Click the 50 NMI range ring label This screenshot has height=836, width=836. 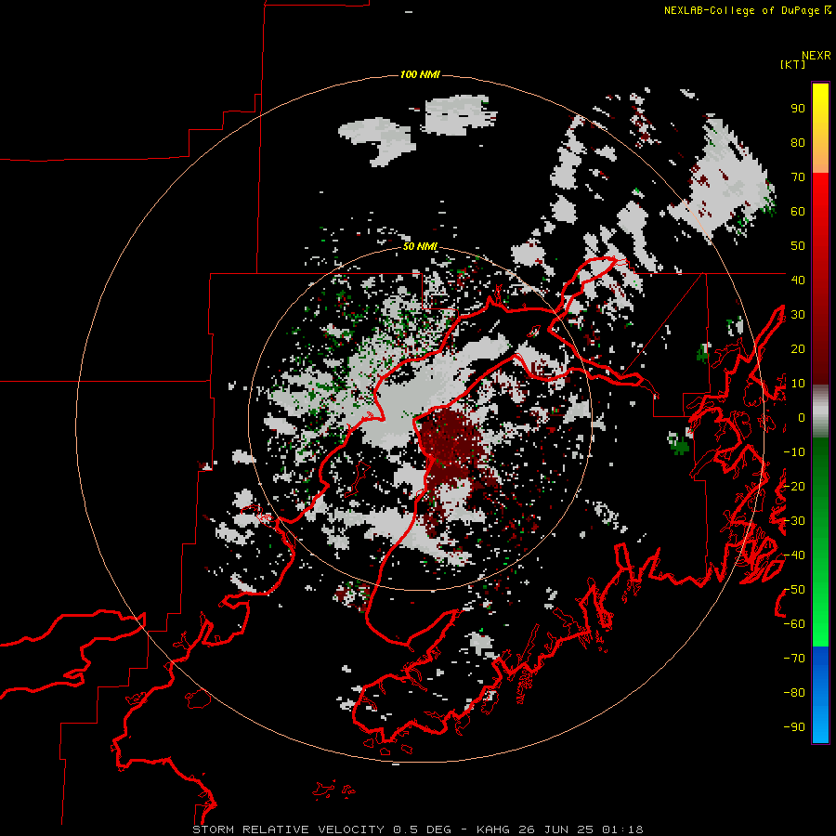(x=420, y=246)
